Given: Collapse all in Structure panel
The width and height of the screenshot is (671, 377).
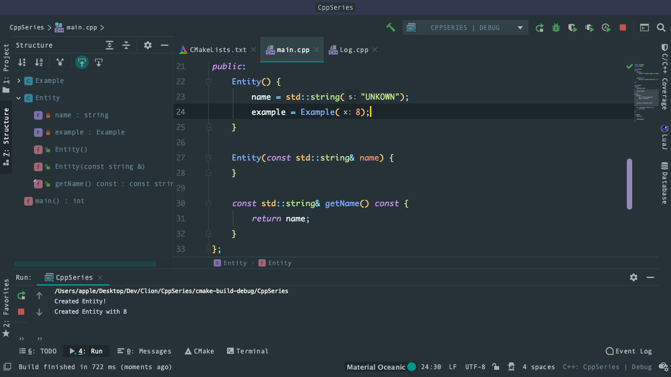Looking at the screenshot, I should click(126, 45).
